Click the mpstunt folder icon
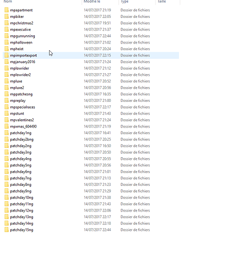252x256 pixels. pos(7,113)
